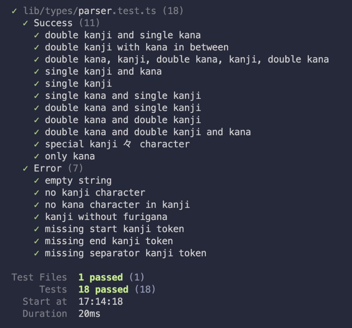The image size is (352, 328).
Task: Click the checkmark before 'only kana' test
Action: click(x=37, y=156)
